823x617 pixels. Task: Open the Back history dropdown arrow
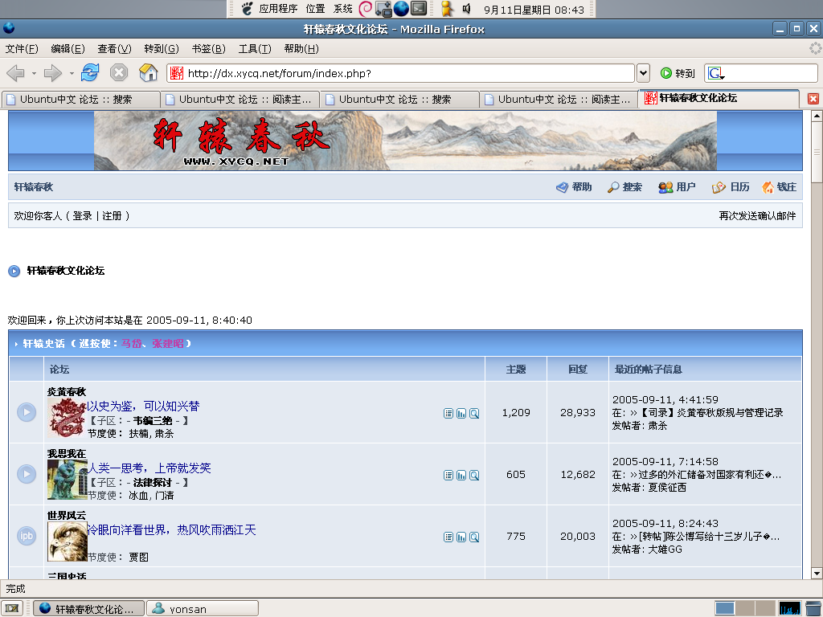point(34,73)
